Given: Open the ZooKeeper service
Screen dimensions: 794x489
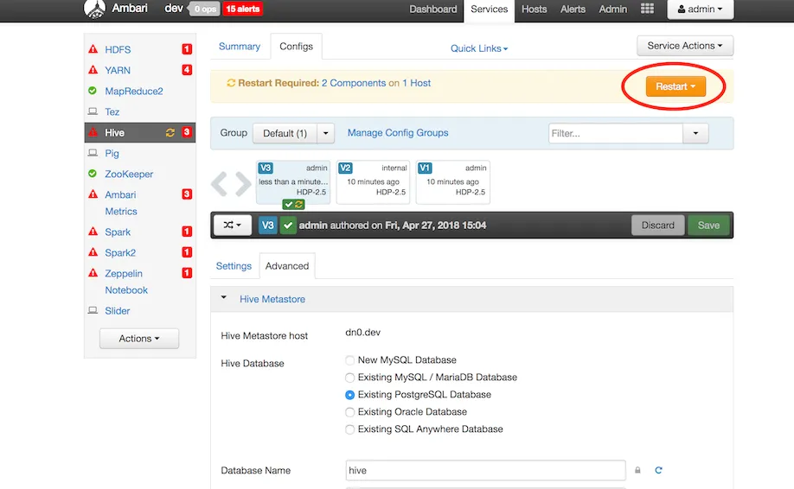Looking at the screenshot, I should pos(129,174).
